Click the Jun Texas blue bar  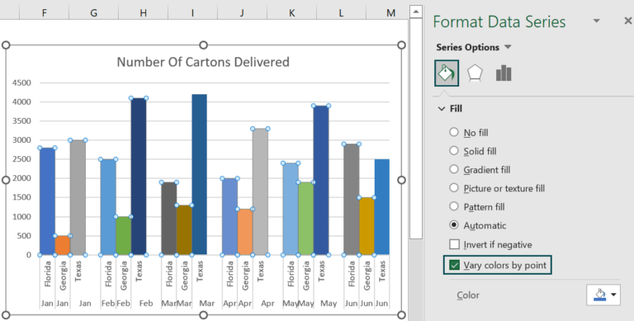(x=382, y=206)
